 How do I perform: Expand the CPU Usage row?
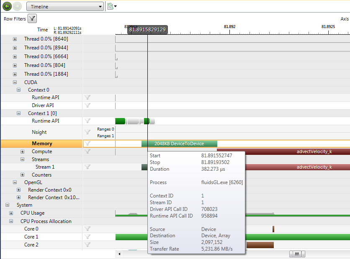tap(11, 213)
